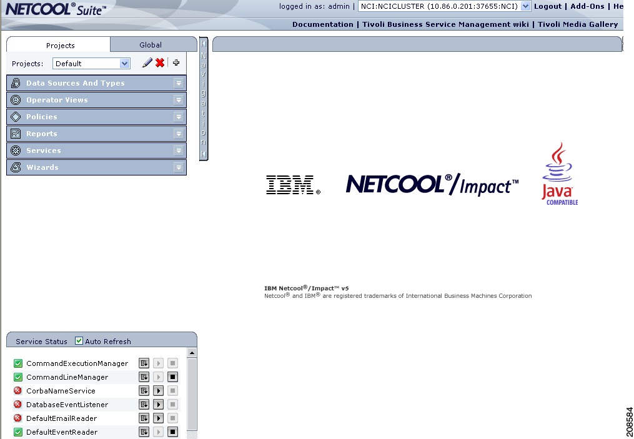
Task: Click red status icon beside CorbaNameService
Action: [17, 391]
